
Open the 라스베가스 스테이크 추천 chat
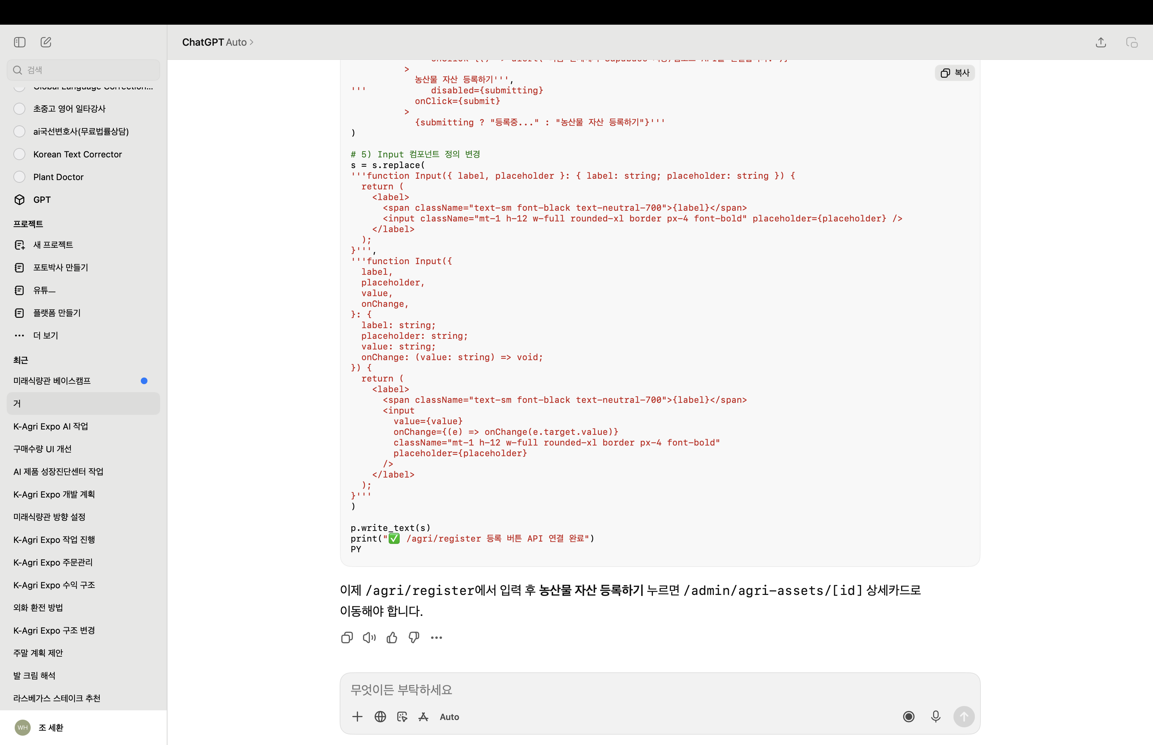click(x=83, y=699)
